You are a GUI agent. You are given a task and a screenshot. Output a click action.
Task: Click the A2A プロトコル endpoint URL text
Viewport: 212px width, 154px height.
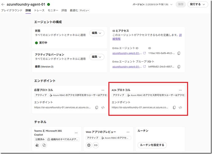[140, 108]
